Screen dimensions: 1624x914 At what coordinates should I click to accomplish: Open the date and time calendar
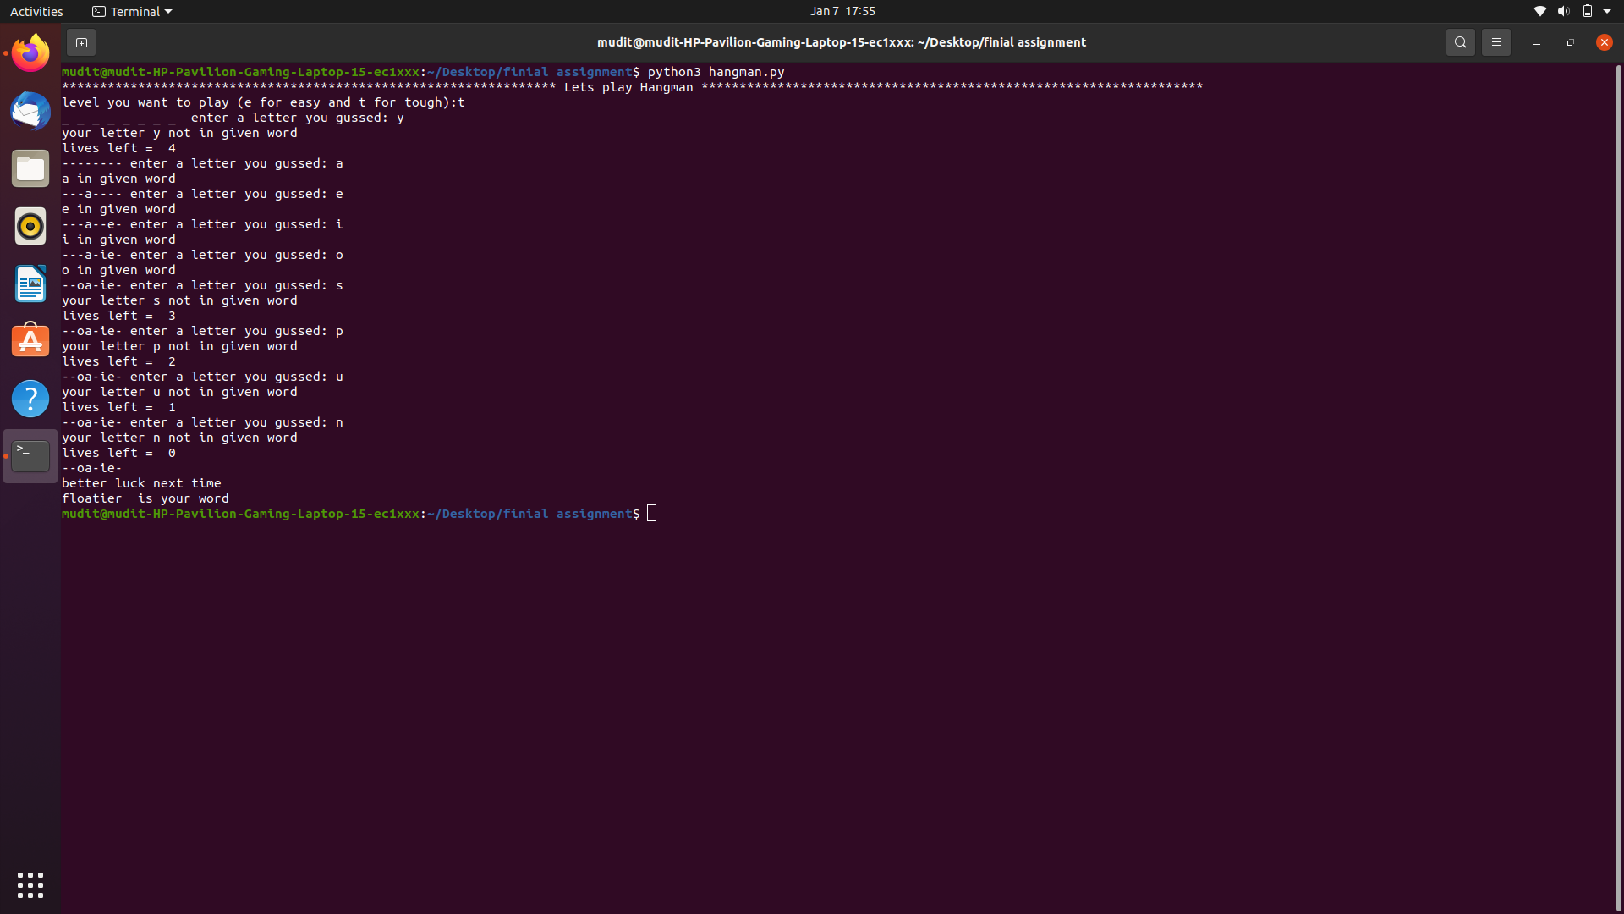pyautogui.click(x=842, y=11)
